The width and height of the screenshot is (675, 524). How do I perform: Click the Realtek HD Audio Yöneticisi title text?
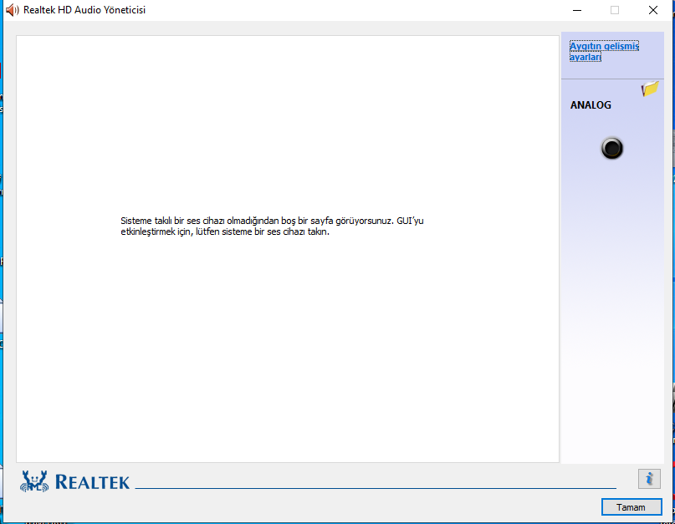(84, 10)
